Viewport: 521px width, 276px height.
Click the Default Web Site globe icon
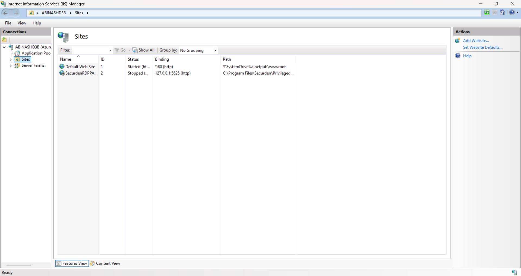[x=62, y=66]
